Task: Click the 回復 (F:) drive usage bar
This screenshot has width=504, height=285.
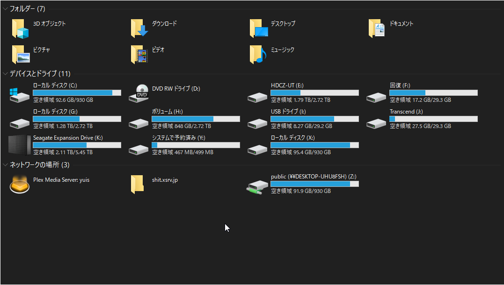Action: [x=433, y=93]
